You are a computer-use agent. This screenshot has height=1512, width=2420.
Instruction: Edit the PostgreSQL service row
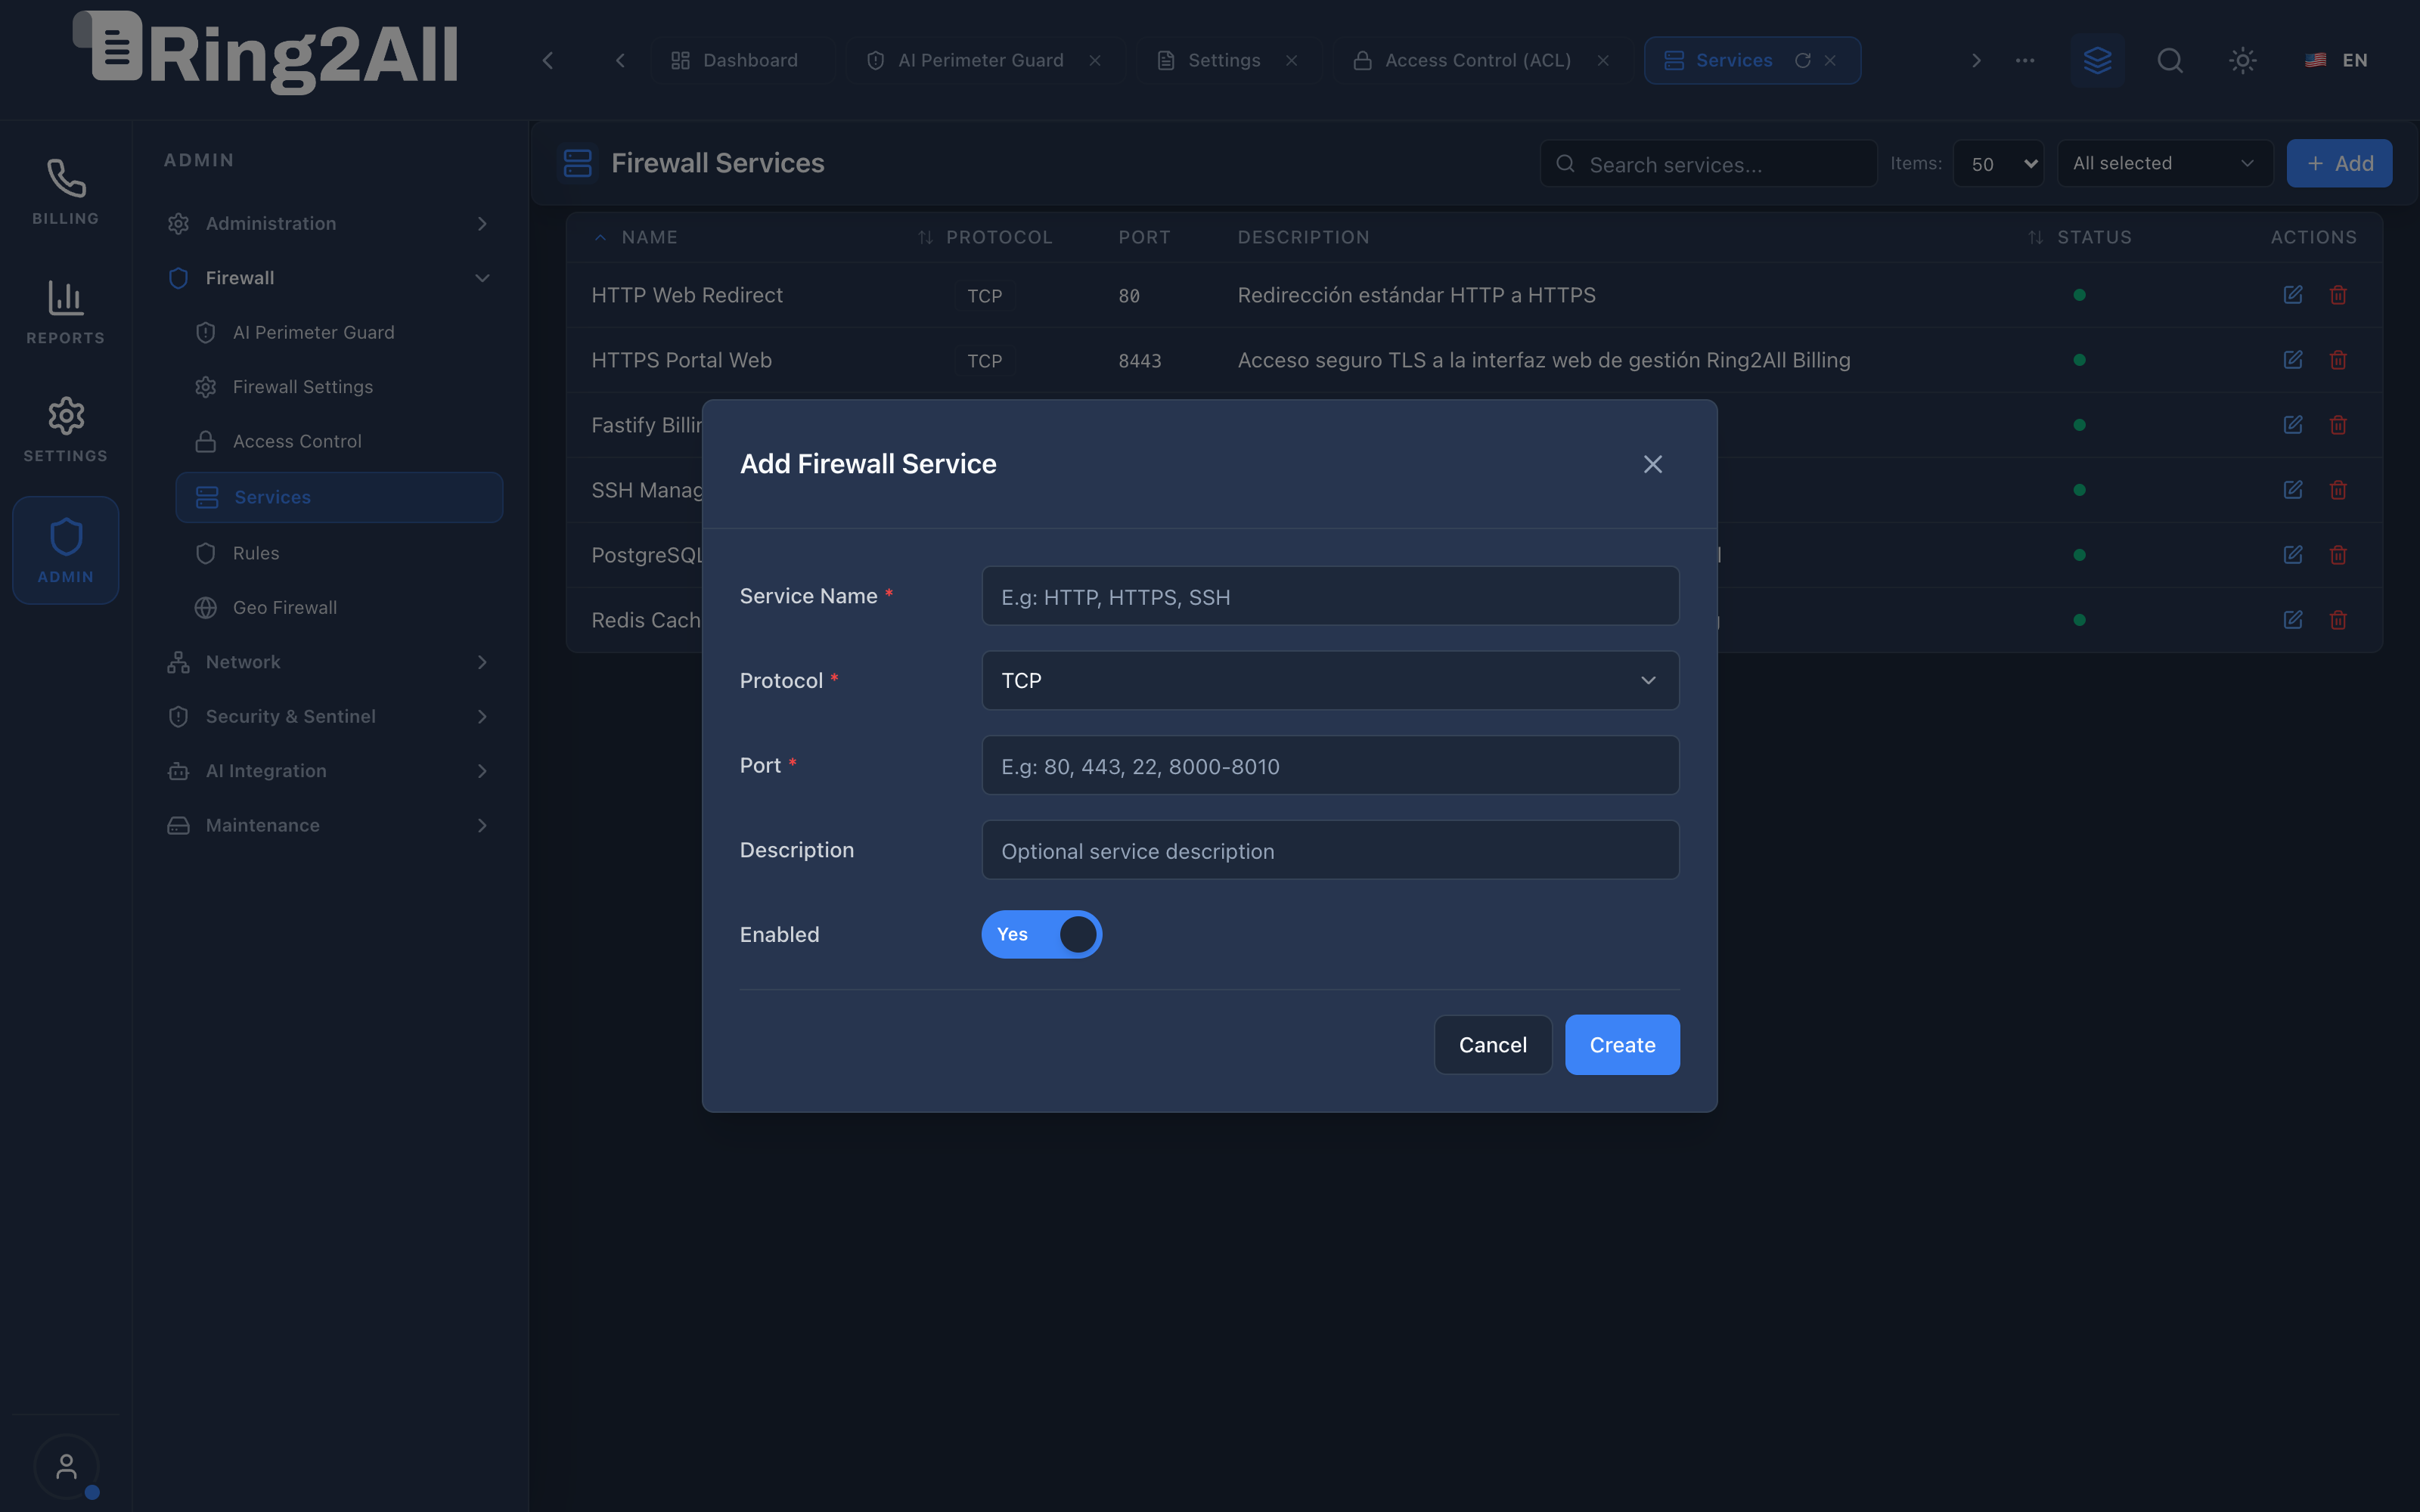(2293, 555)
